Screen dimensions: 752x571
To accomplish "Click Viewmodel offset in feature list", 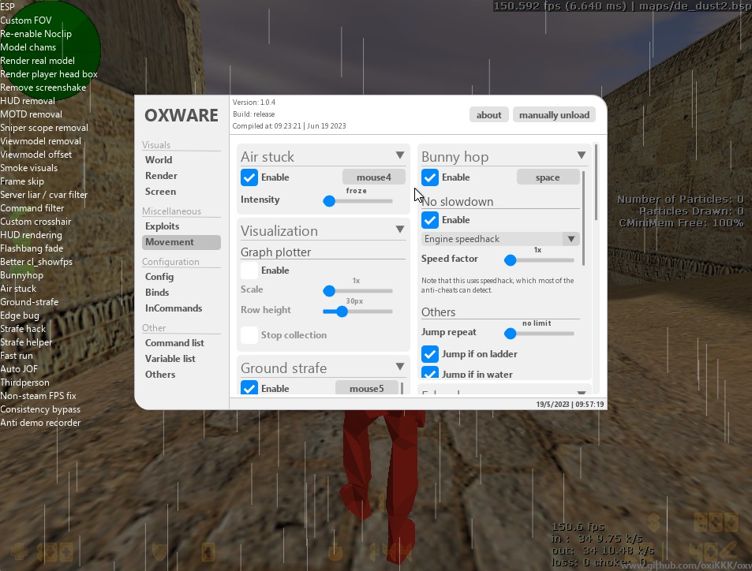I will pyautogui.click(x=36, y=155).
